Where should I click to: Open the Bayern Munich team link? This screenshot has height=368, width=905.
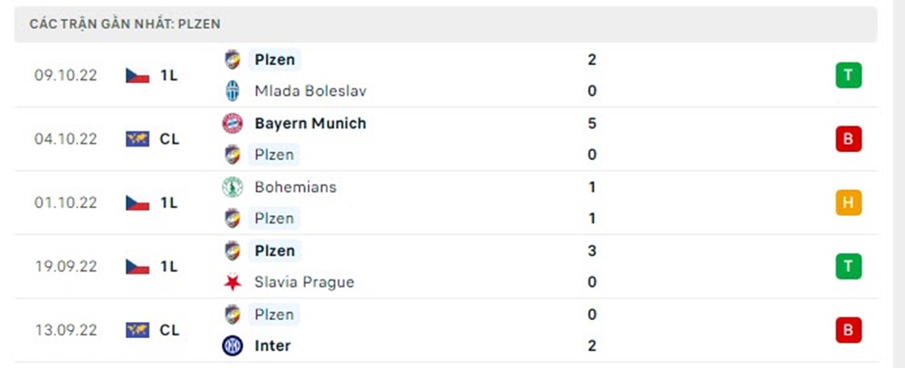(x=310, y=123)
